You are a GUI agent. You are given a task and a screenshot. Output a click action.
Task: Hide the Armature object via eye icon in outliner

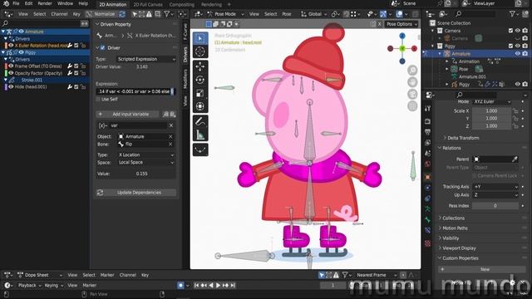click(x=518, y=53)
